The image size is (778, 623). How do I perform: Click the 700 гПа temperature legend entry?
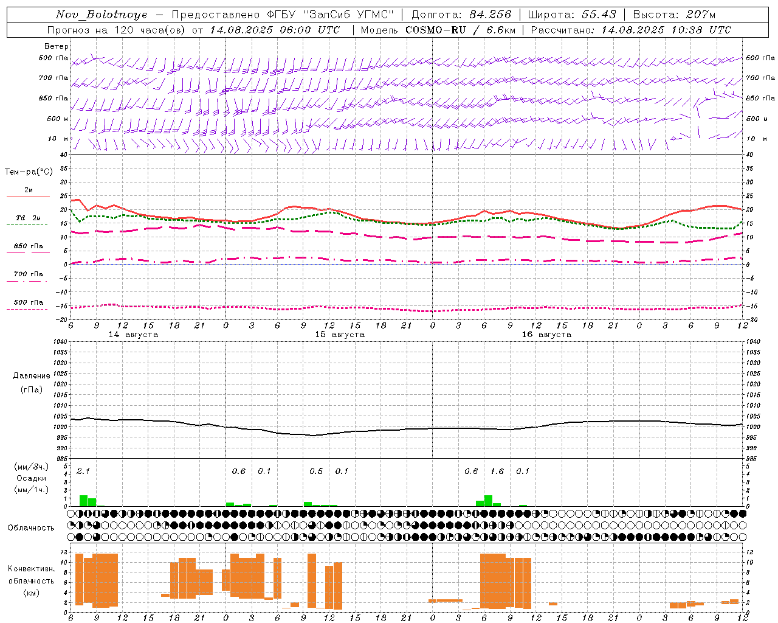28,274
